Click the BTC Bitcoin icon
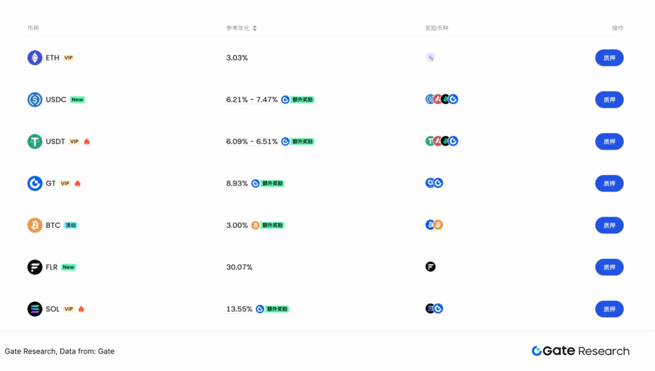The width and height of the screenshot is (655, 371). (x=35, y=225)
